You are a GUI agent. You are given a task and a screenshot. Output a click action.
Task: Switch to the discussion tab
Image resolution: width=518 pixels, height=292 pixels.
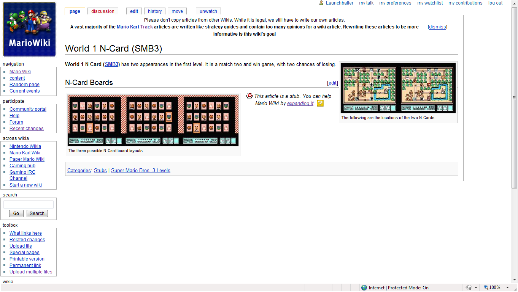103,11
